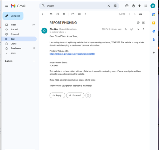The image size is (159, 150).
Task: Click the search magnifier icon
Action: pos(43,6)
